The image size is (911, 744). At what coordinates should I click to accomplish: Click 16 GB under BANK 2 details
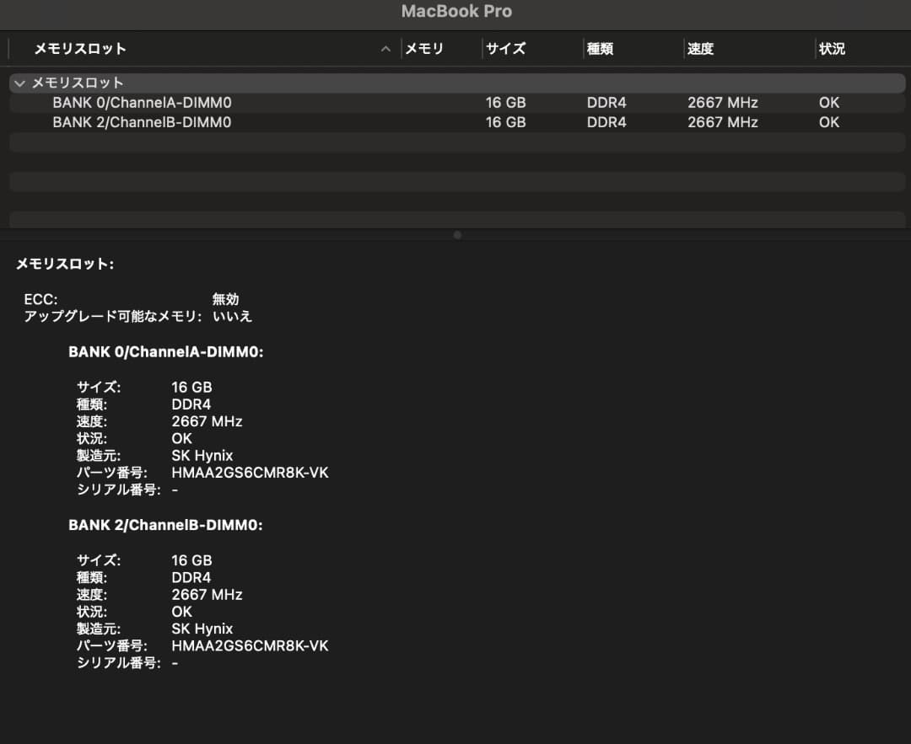coord(191,560)
